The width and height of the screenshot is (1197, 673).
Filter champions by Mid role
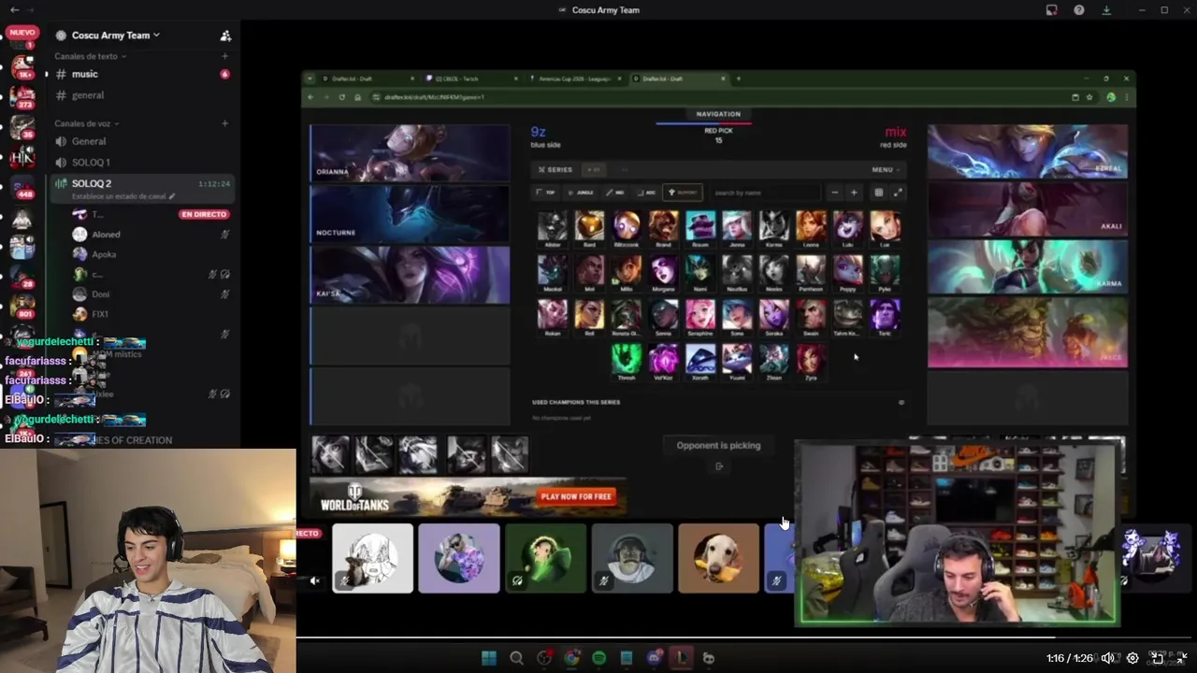coord(615,193)
